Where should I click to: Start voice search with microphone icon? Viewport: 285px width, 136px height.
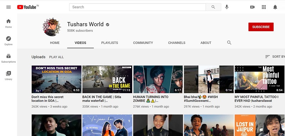point(227,7)
